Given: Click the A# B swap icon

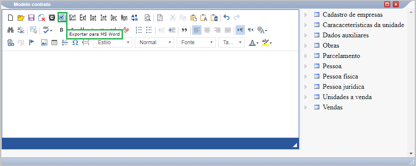Looking at the screenshot, I should [x=135, y=18].
